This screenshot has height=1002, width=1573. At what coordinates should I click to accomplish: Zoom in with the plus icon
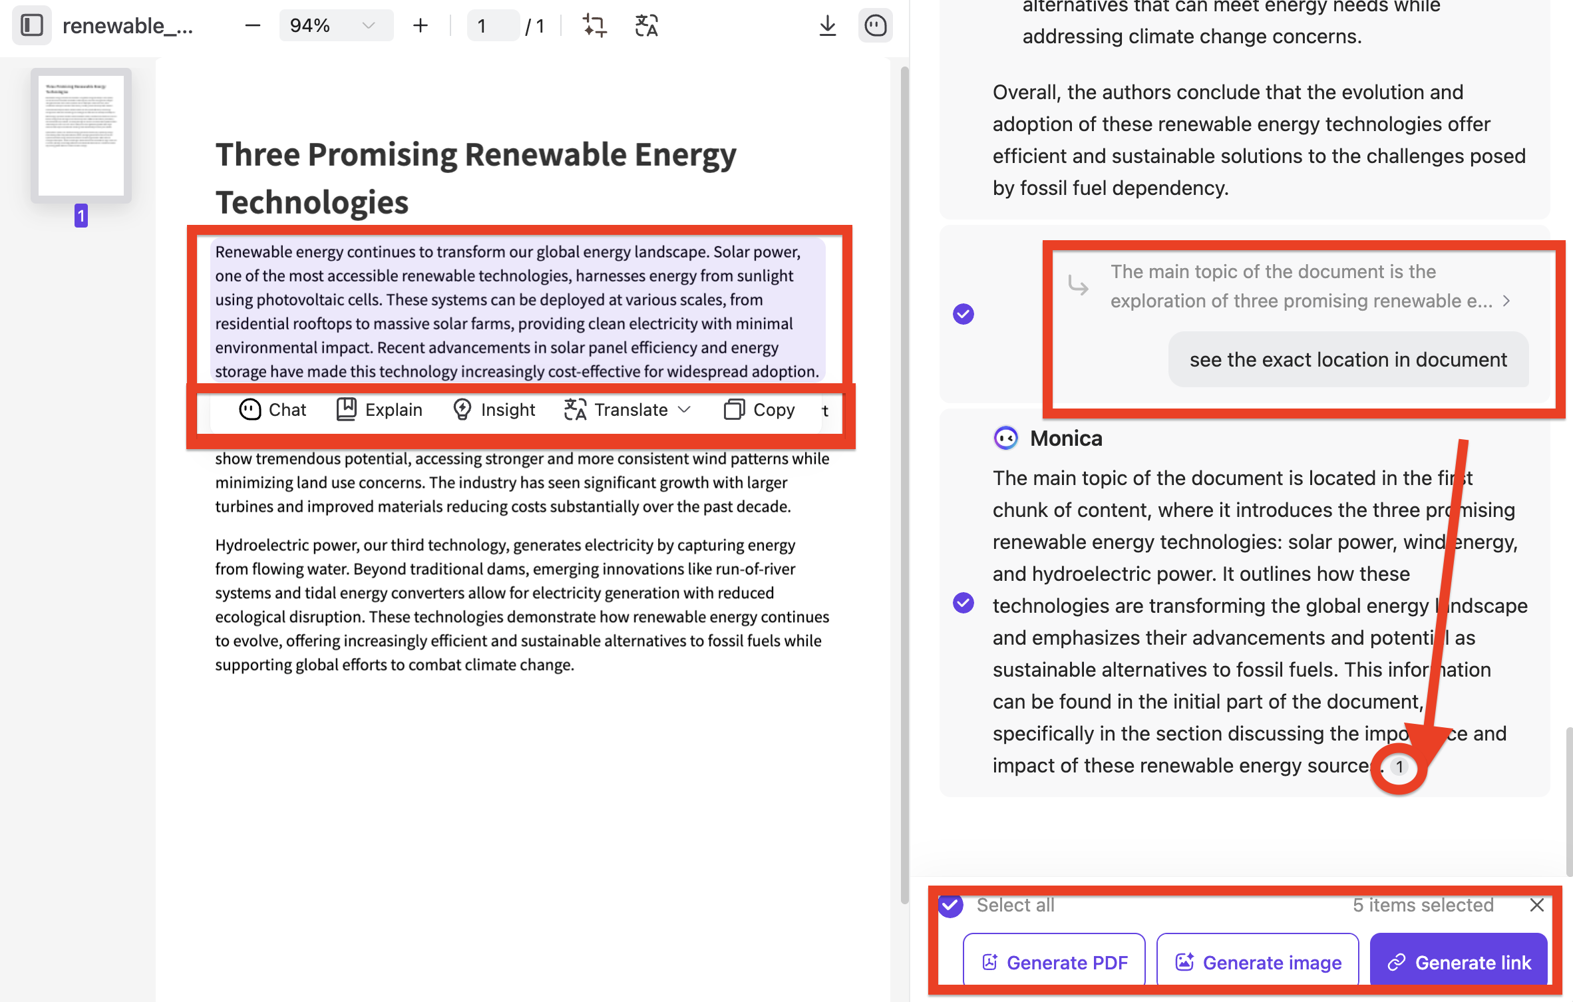[x=420, y=26]
